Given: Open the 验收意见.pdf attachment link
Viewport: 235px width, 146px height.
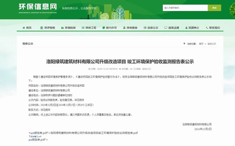Looking at the screenshot, I should click(36, 136).
